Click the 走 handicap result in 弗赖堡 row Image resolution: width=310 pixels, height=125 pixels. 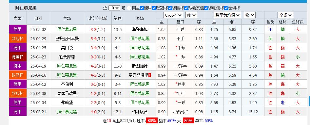[x=282, y=102]
